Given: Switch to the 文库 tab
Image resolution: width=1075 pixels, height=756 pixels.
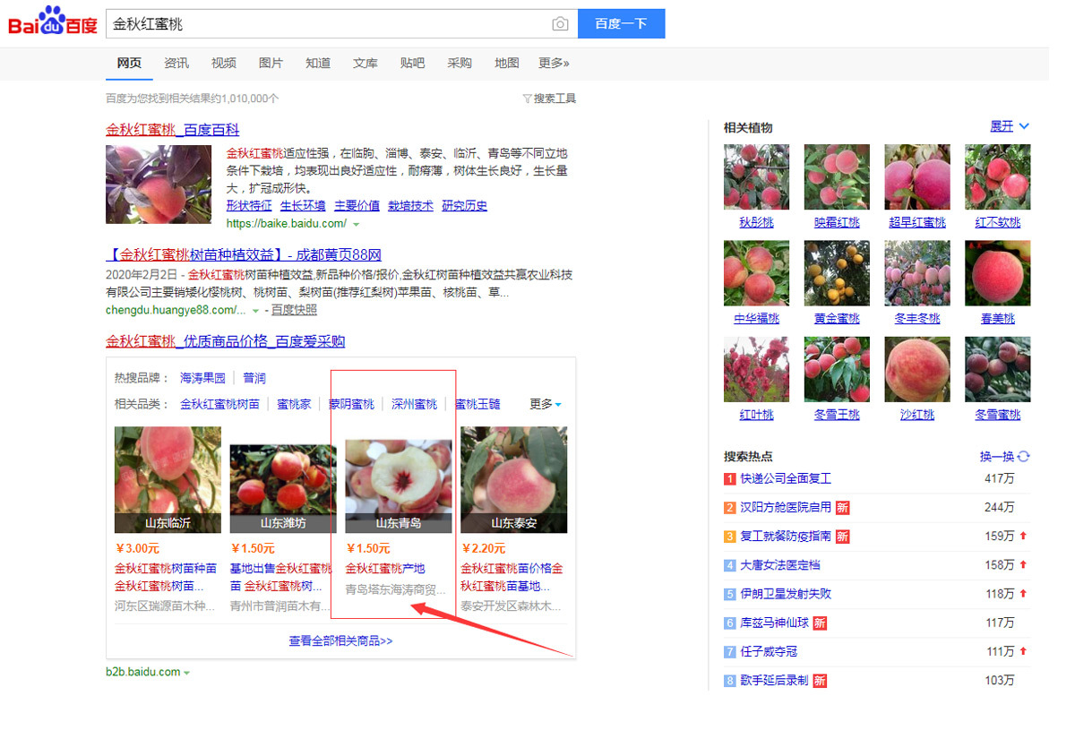Looking at the screenshot, I should point(365,63).
